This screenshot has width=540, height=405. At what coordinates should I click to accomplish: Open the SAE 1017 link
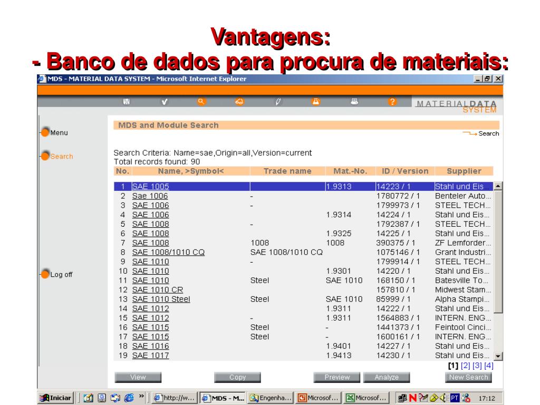click(150, 355)
